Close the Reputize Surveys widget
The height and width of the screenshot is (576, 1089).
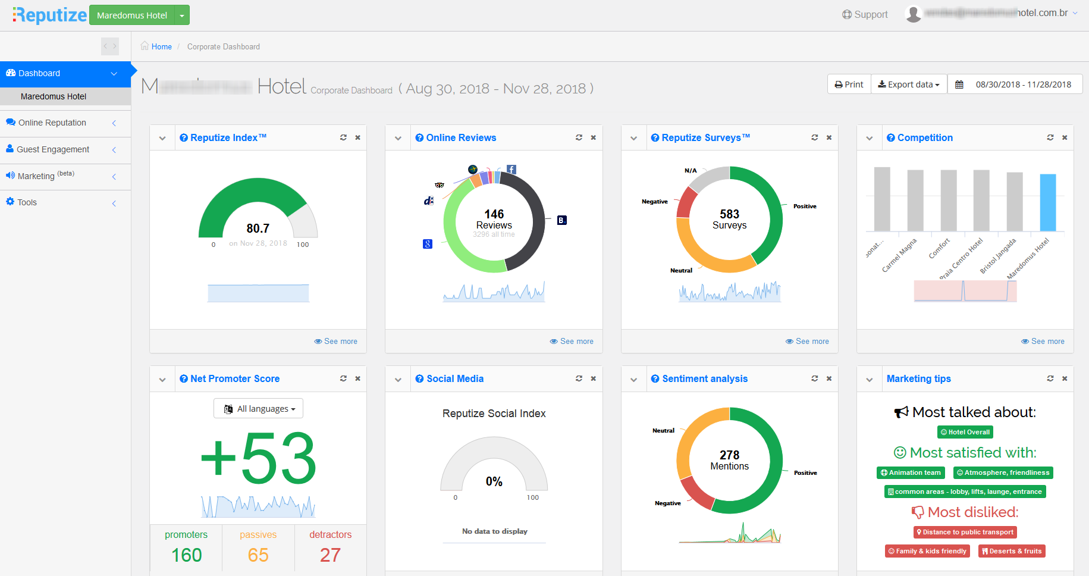click(829, 137)
